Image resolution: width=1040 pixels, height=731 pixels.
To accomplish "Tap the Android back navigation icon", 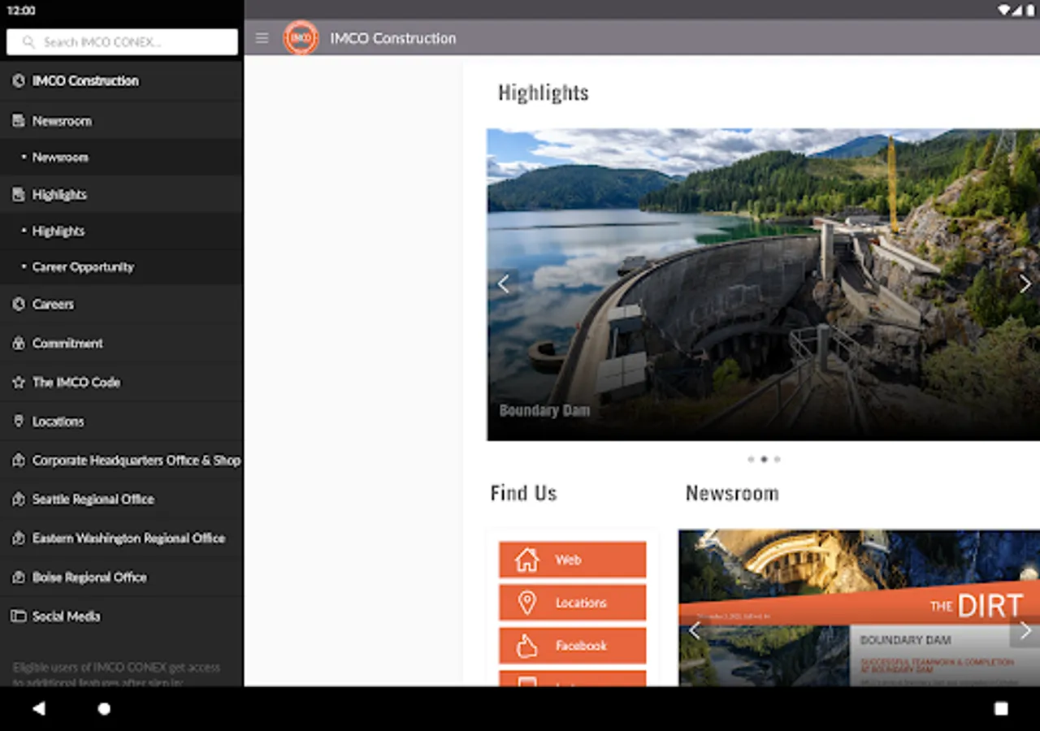I will click(x=38, y=708).
